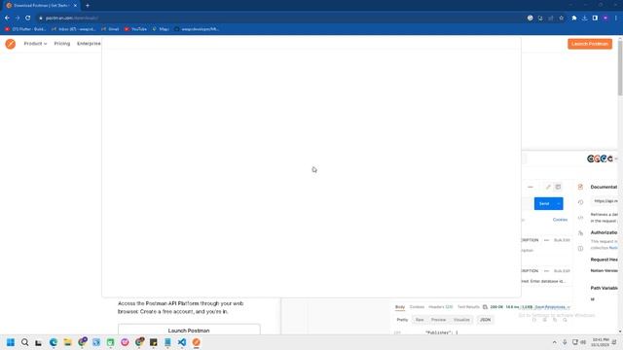Open the Enterprise menu item
The width and height of the screenshot is (623, 350).
click(x=89, y=44)
